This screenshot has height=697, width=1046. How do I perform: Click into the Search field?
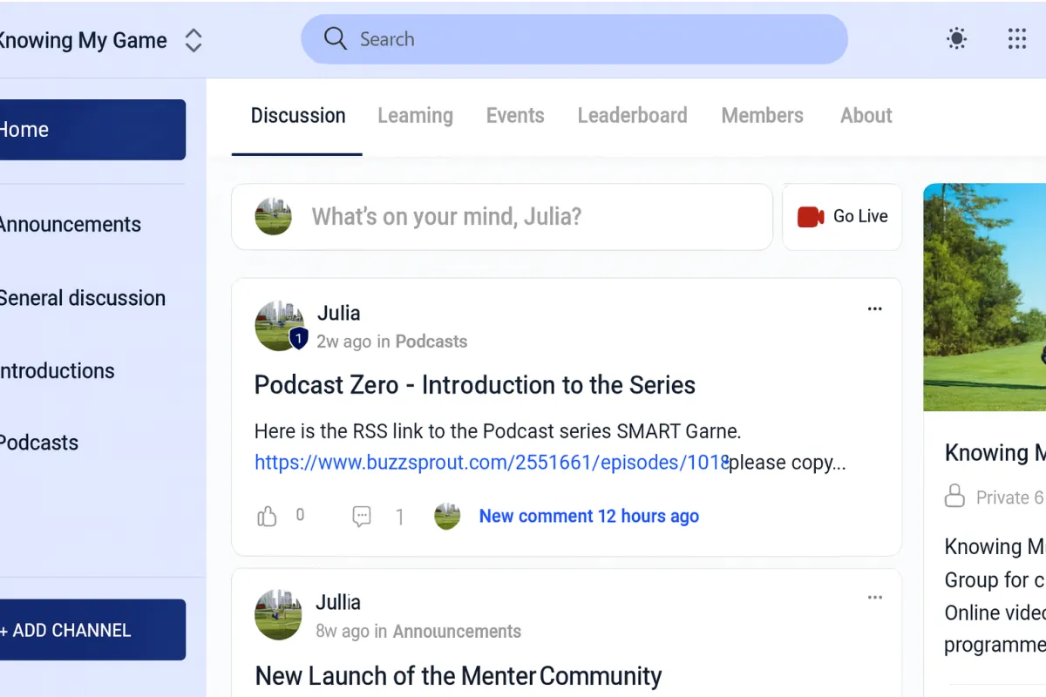pos(574,39)
